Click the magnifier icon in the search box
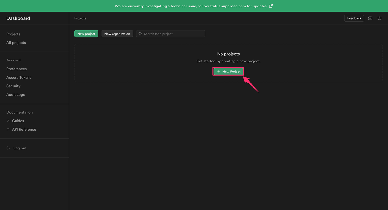Screen dimensions: 388x210 (141, 34)
